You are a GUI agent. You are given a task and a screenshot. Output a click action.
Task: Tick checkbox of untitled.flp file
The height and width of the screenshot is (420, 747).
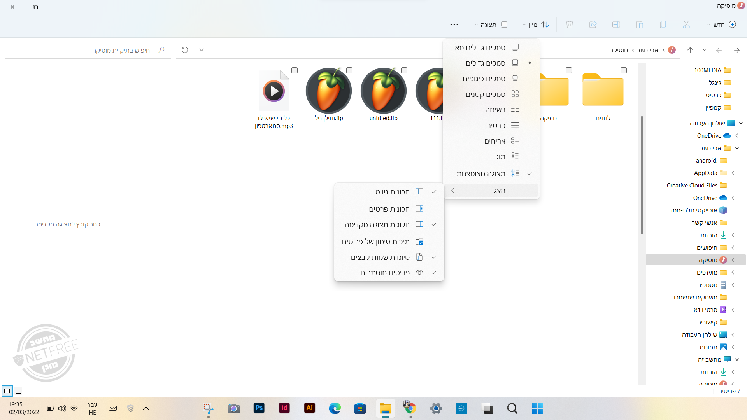[x=404, y=70]
